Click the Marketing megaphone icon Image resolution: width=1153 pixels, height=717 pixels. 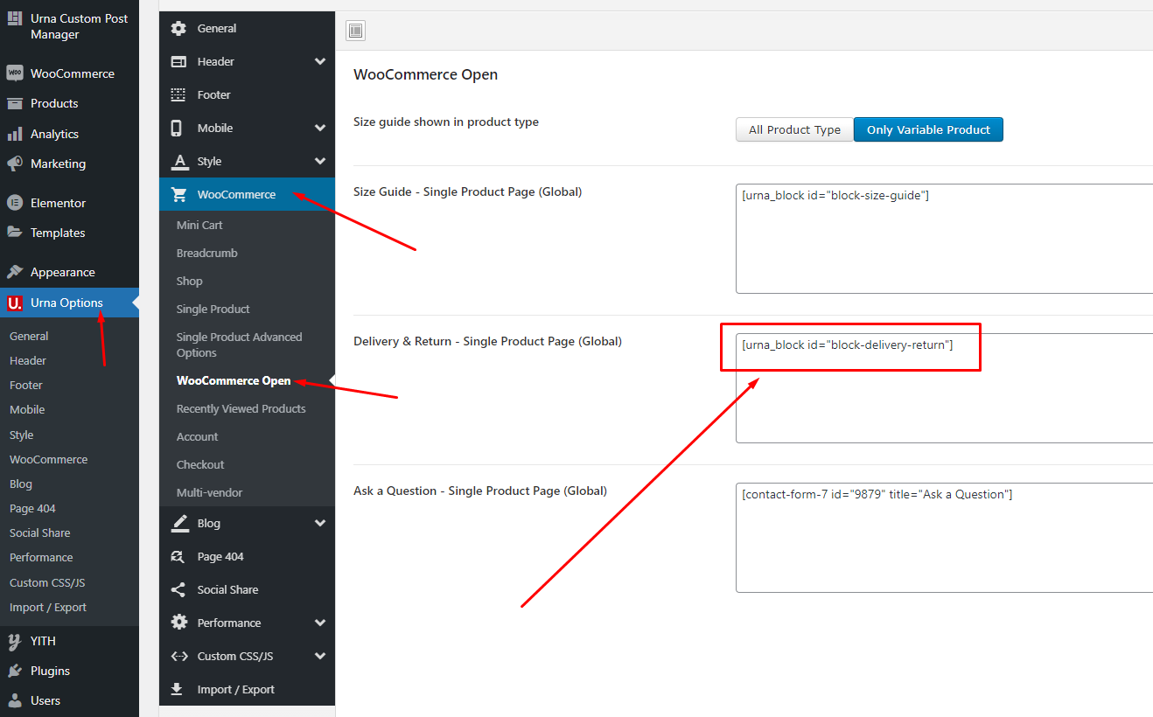coord(14,164)
